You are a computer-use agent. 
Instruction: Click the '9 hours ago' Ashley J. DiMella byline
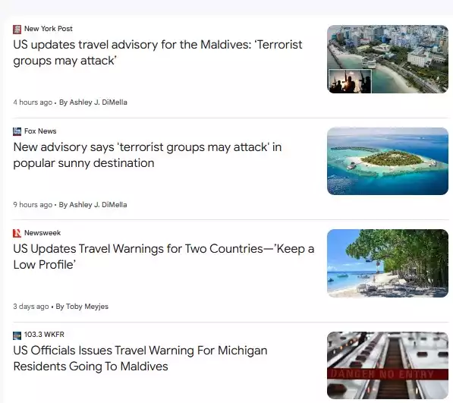[71, 205]
